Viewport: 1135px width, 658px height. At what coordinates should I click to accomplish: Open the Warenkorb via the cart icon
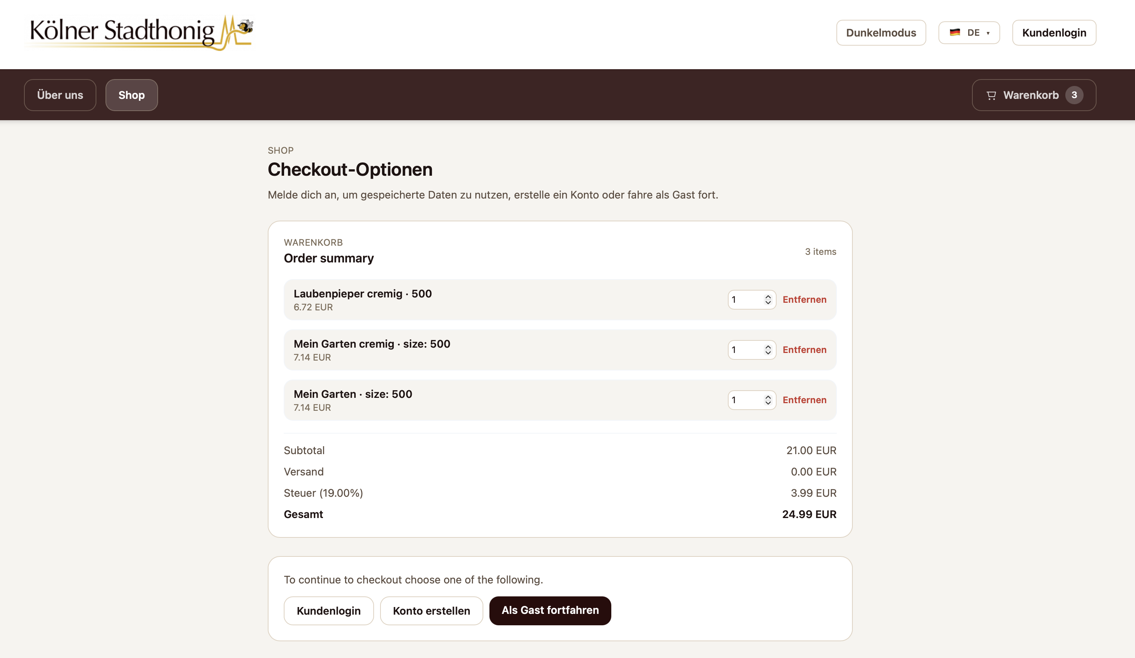[991, 95]
